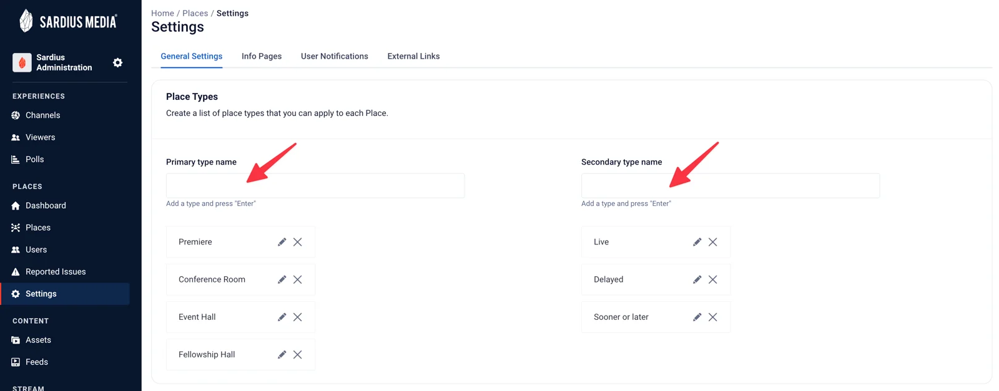Edit the Delayed secondary type
The height and width of the screenshot is (391, 999).
(697, 279)
